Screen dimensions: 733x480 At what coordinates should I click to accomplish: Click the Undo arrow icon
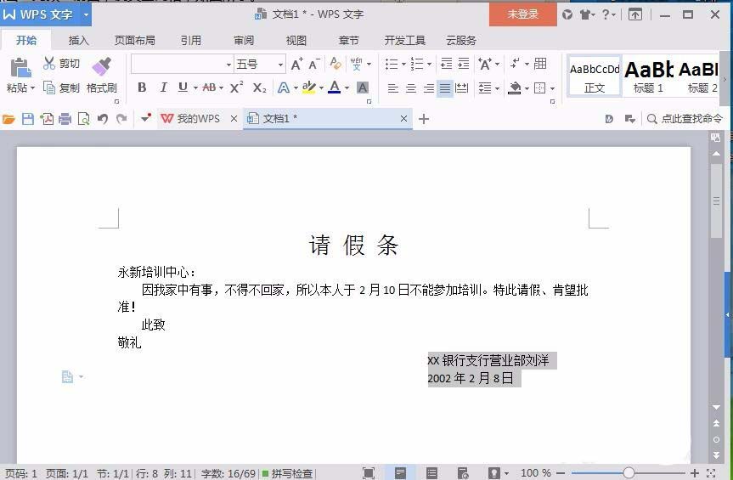[x=103, y=119]
